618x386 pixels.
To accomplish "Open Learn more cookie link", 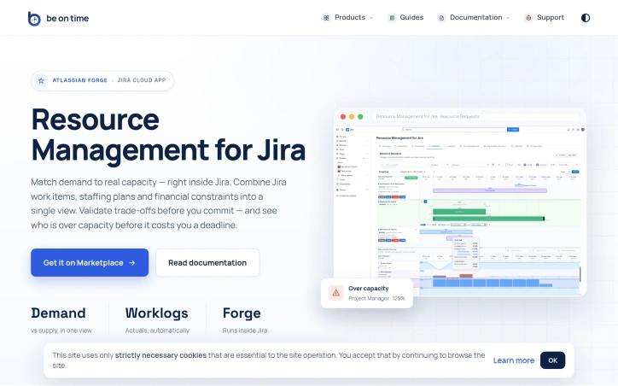I will coord(514,360).
